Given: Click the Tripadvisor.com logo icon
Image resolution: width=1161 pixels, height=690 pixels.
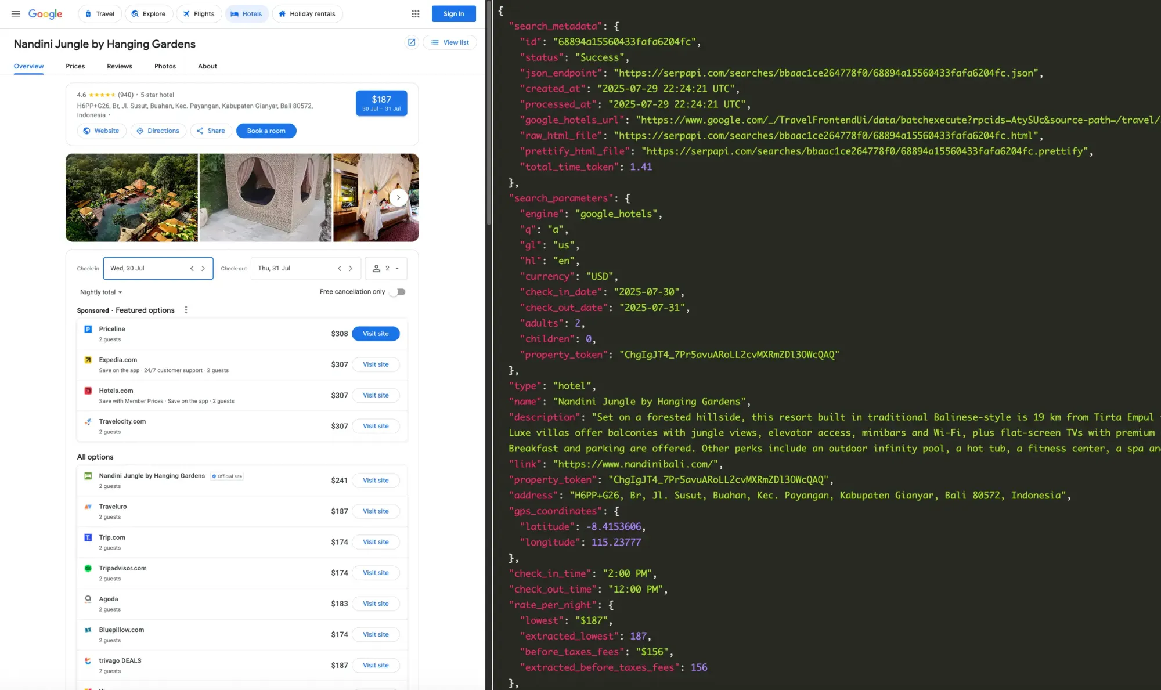Looking at the screenshot, I should coord(88,568).
